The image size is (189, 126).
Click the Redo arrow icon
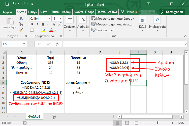(x=23, y=4)
